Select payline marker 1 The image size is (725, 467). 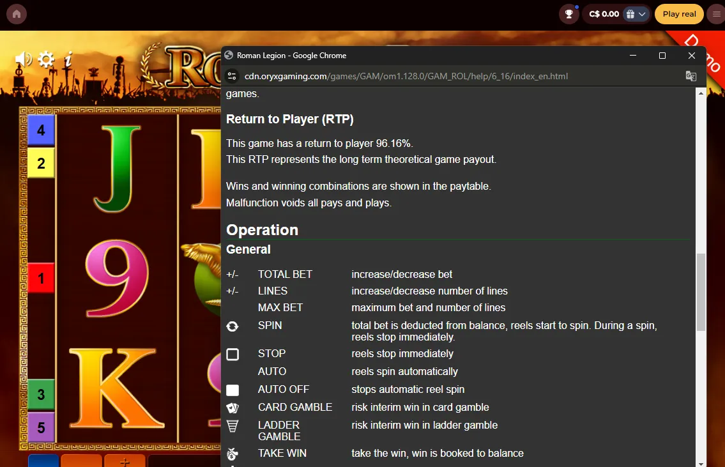[x=41, y=278]
